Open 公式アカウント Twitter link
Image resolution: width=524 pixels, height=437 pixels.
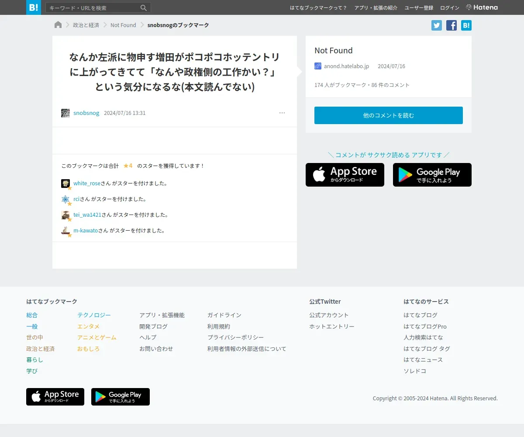coord(329,315)
